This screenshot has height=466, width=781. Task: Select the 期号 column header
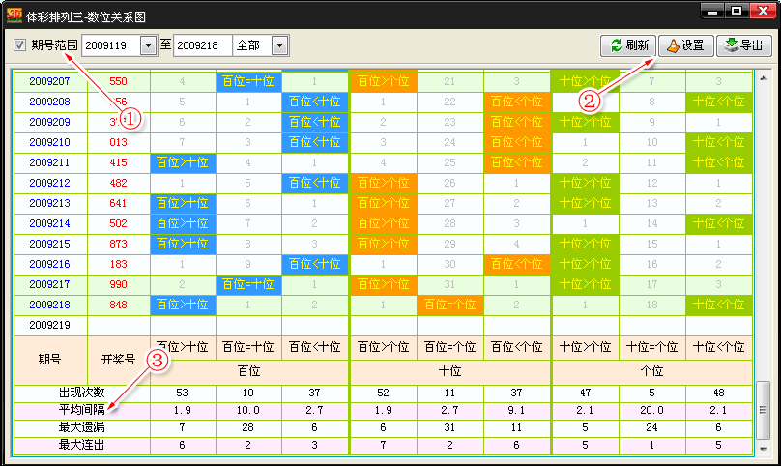tap(48, 359)
